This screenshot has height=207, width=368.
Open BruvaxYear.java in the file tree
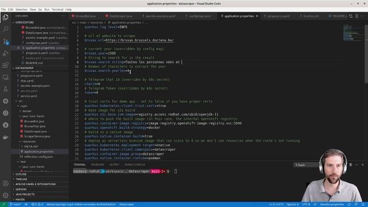34,126
